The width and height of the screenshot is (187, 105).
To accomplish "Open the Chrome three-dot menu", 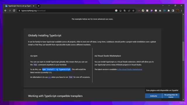I will pyautogui.click(x=182, y=10).
